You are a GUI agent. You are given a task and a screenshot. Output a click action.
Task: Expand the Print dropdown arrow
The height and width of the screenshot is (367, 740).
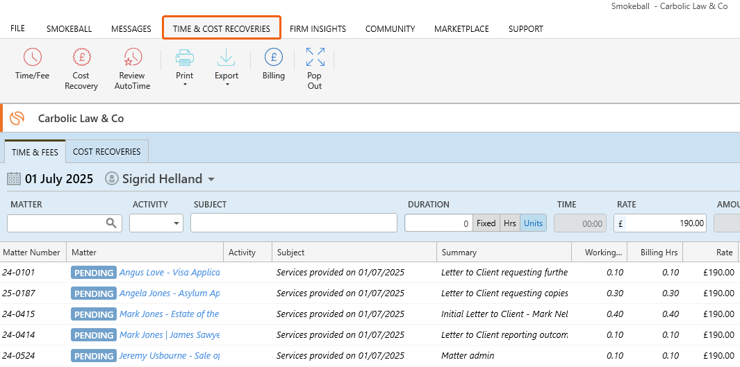pyautogui.click(x=185, y=85)
